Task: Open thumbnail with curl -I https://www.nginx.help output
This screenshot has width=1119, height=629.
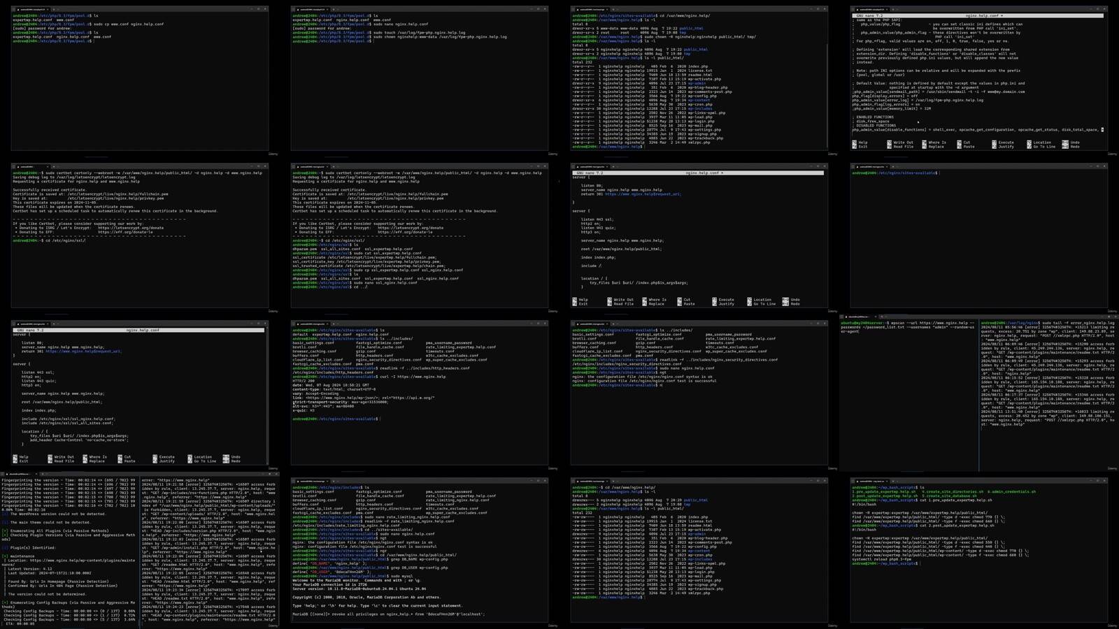Action: [x=420, y=393]
